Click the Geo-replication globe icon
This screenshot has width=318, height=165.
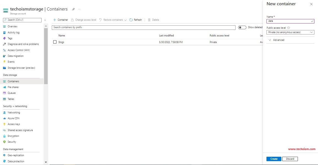4,155
